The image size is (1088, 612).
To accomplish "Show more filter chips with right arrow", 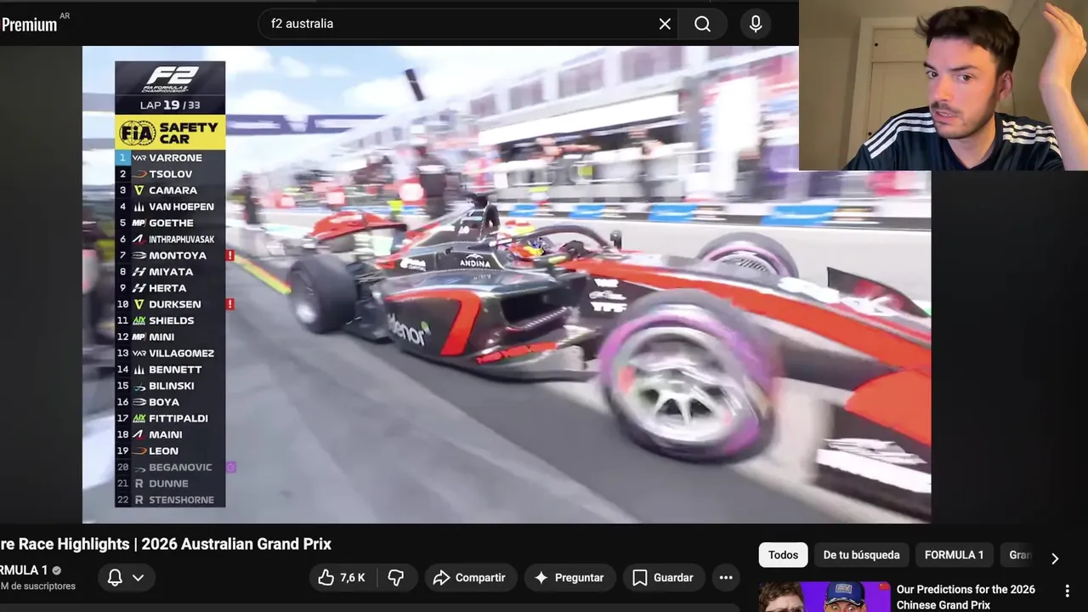I will coord(1055,558).
